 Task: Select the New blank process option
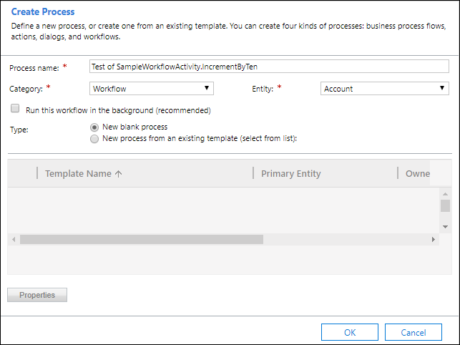click(94, 127)
